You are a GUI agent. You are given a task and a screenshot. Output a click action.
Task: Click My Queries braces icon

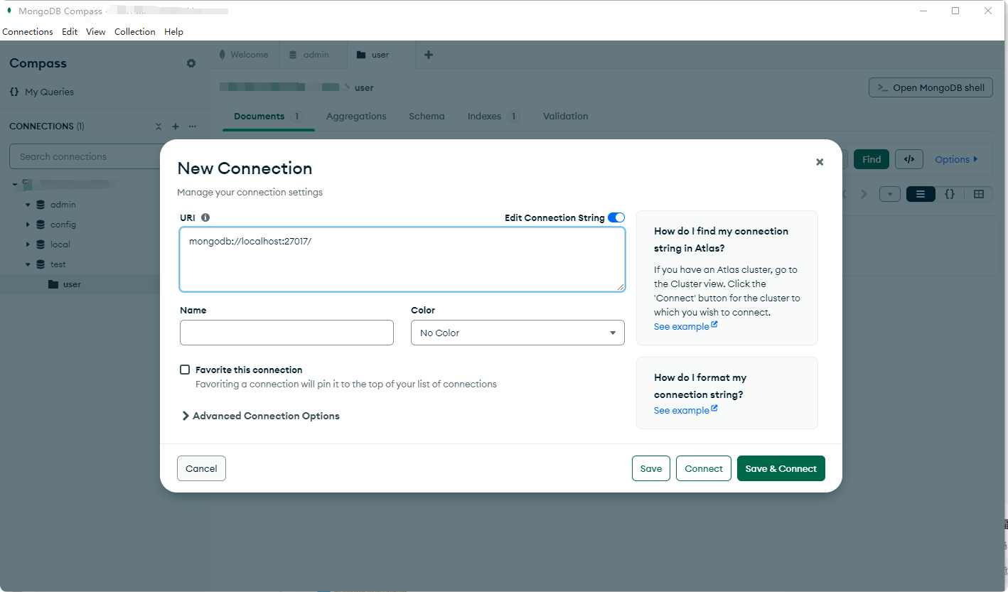(14, 92)
